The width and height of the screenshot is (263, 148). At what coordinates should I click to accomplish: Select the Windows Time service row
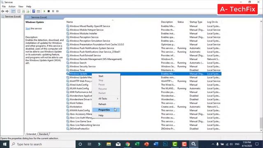point(143,70)
